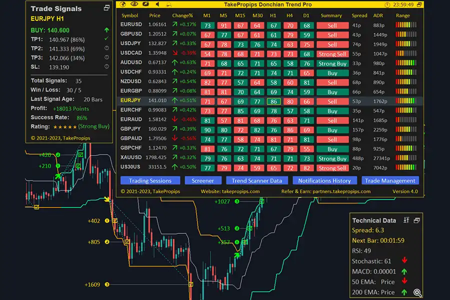This screenshot has width=450, height=300.
Task: Click the green up arrow next to MACD
Action: pyautogui.click(x=404, y=271)
